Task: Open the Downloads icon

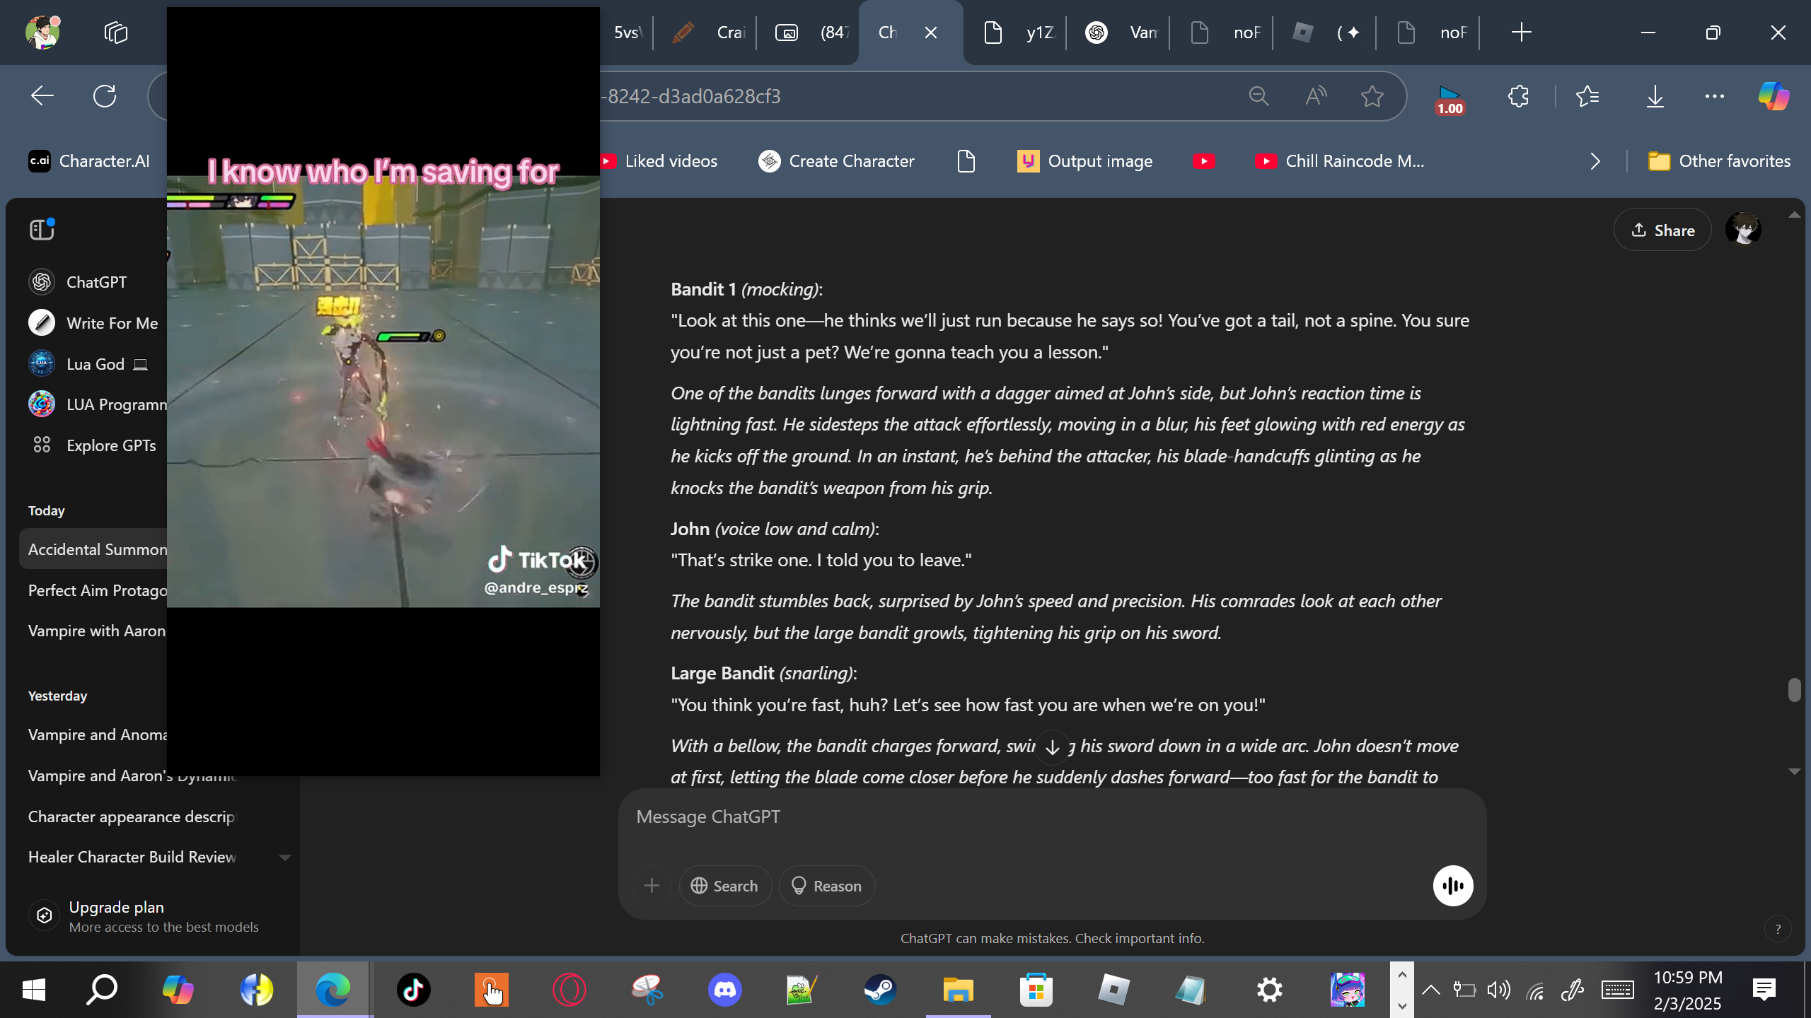Action: (1655, 96)
